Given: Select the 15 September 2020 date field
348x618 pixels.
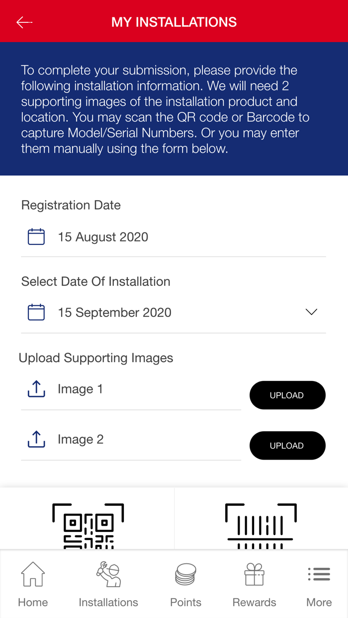Looking at the screenshot, I should 115,312.
